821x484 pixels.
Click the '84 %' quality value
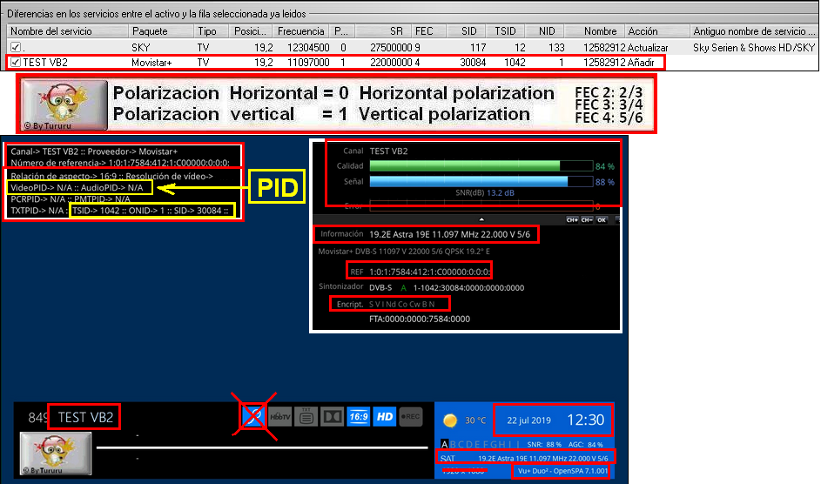(x=605, y=166)
